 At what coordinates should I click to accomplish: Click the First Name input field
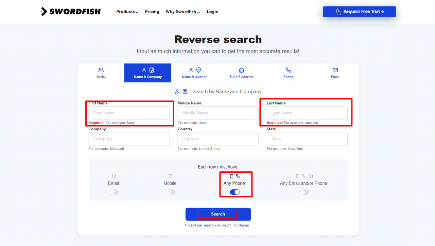coord(129,113)
